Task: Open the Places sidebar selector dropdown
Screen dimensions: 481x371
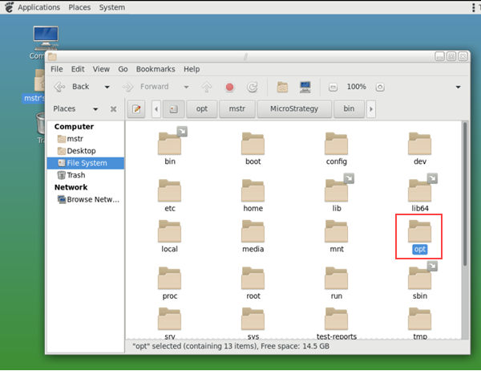Action: click(95, 109)
